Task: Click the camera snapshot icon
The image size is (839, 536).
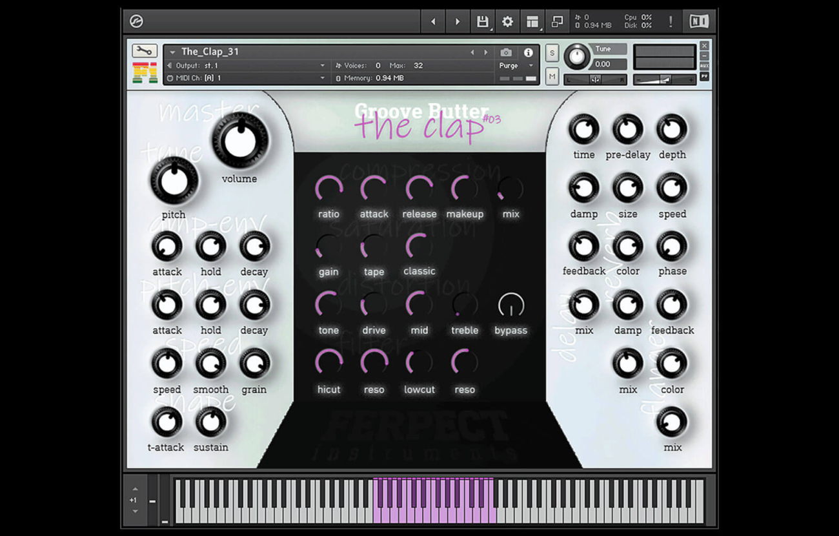Action: (x=506, y=52)
